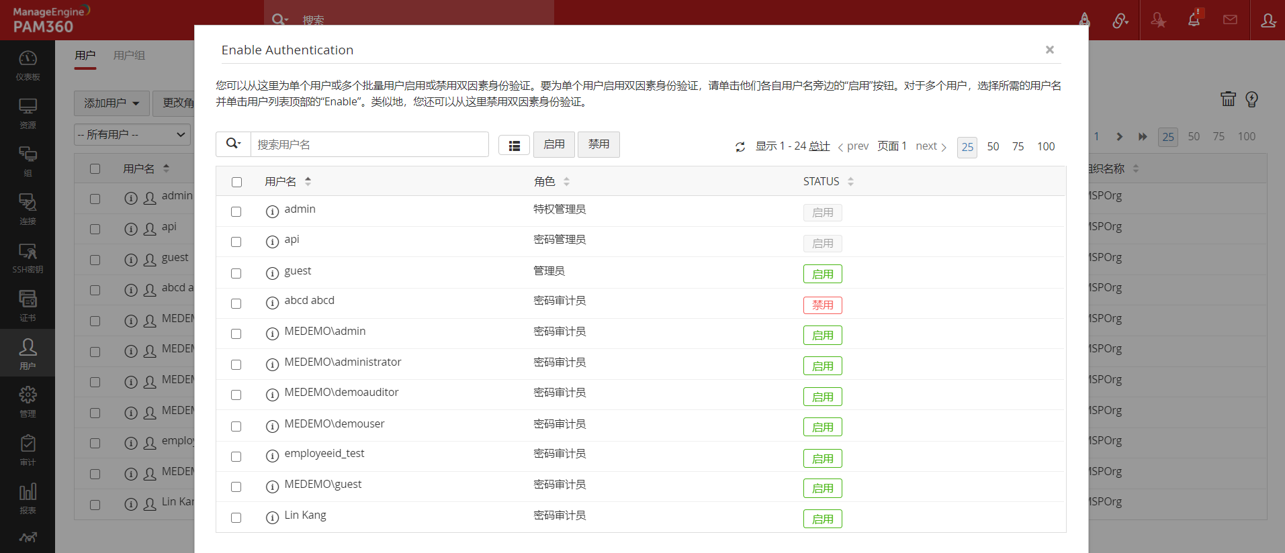Show 25 rows per page in dialog

967,147
